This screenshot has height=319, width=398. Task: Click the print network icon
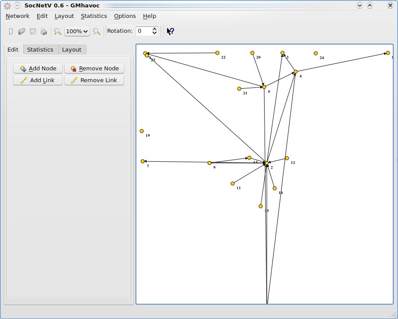click(43, 31)
